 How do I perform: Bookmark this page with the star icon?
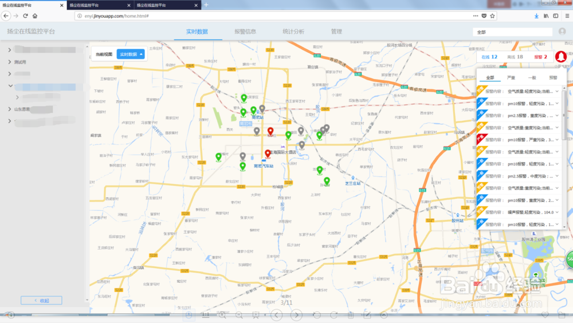[x=492, y=15]
